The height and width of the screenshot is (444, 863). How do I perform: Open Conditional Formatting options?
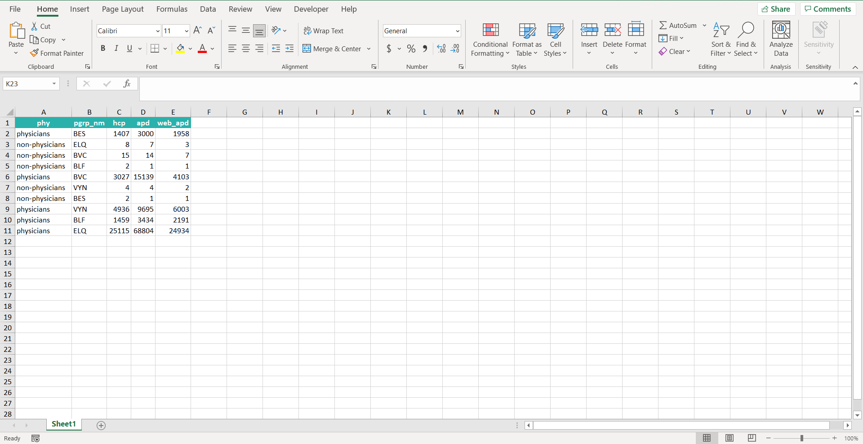tap(490, 40)
